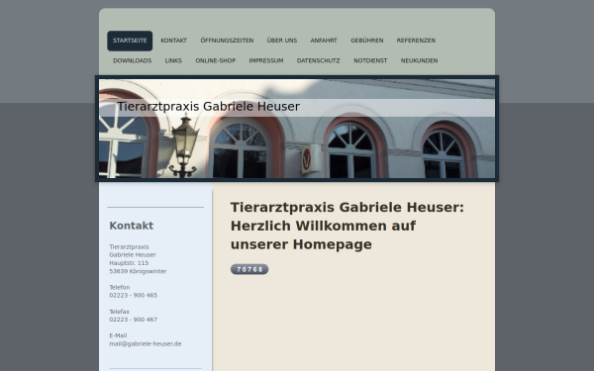Open the Öffnungszeiten menu item

pyautogui.click(x=227, y=41)
